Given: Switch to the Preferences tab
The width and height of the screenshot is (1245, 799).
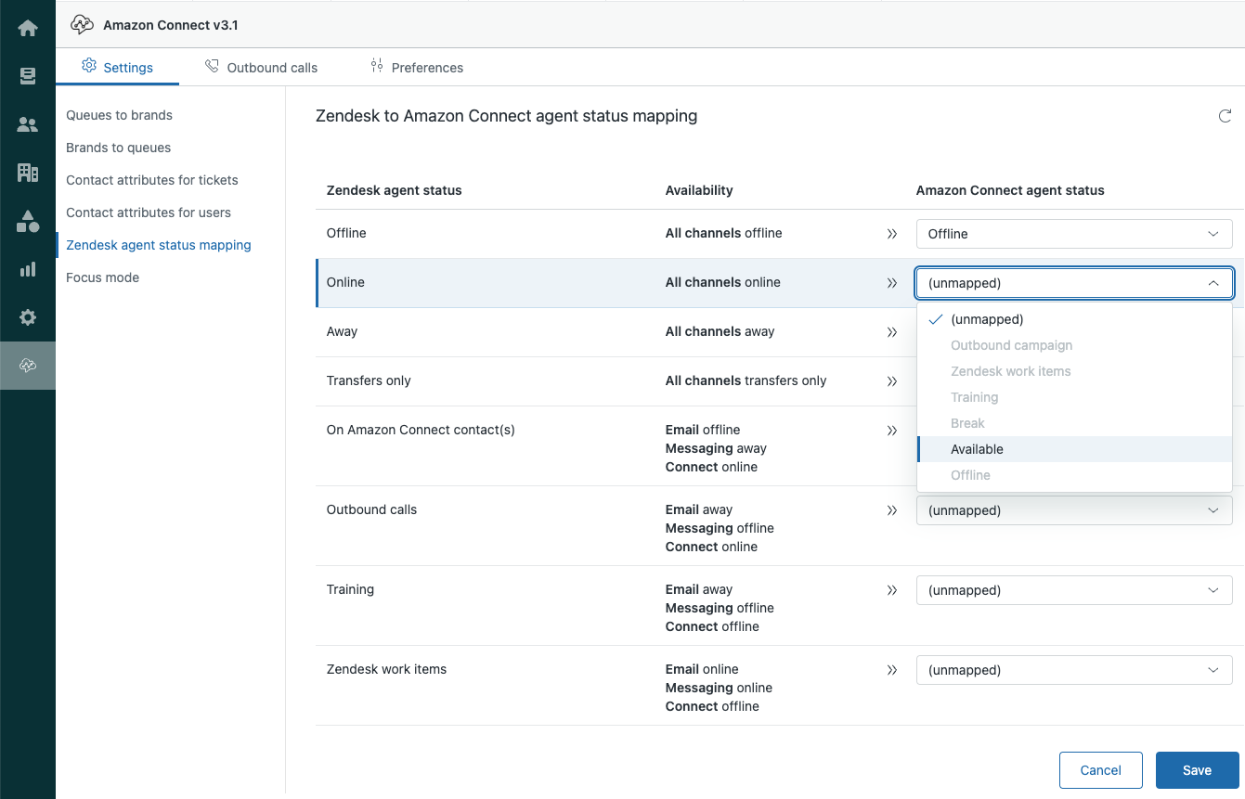Looking at the screenshot, I should coord(417,68).
